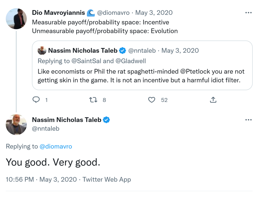Open the @nntaleb handle under reply name
The height and width of the screenshot is (197, 259).
pyautogui.click(x=46, y=129)
